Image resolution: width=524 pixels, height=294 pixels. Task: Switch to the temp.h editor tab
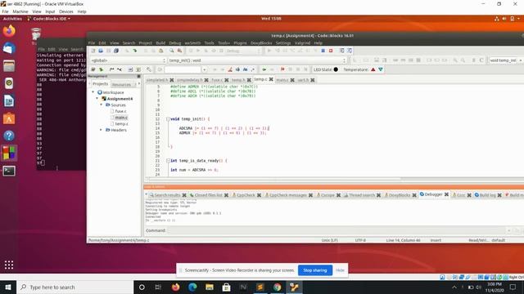tap(238, 80)
